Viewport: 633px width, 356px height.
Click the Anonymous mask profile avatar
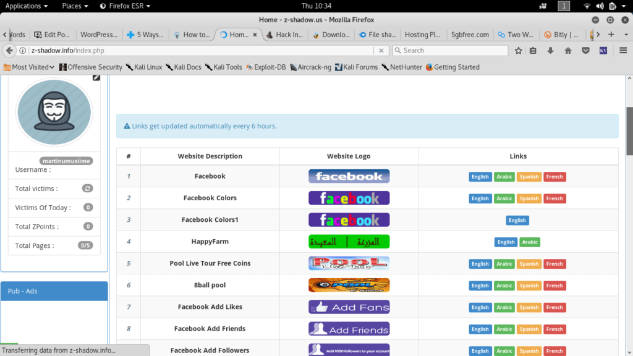click(54, 112)
